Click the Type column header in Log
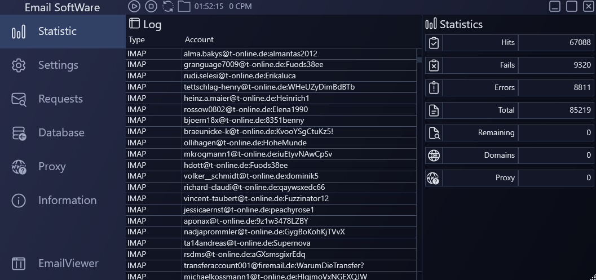 (136, 40)
